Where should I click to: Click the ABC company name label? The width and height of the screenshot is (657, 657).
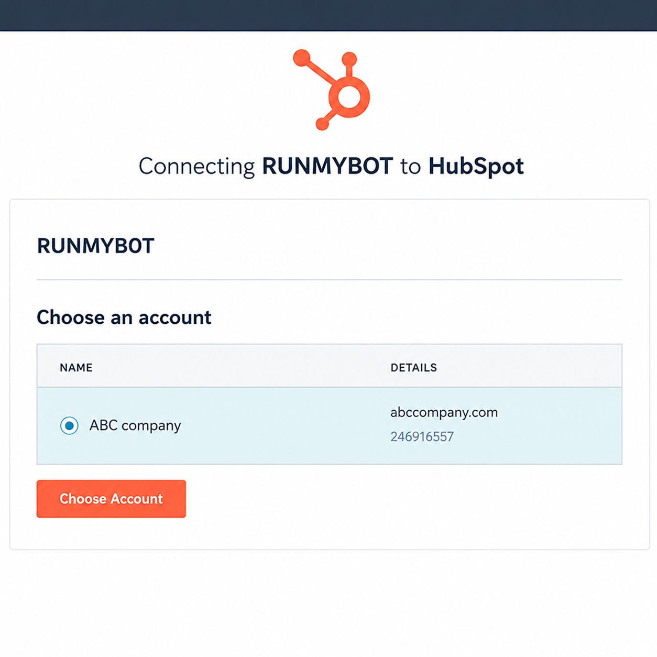[135, 425]
